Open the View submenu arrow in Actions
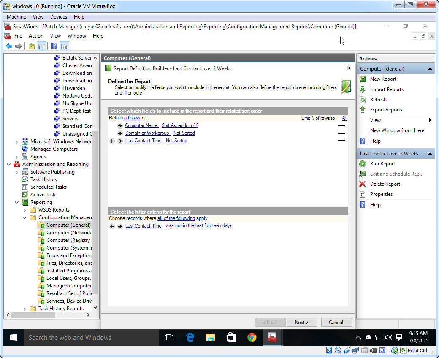 click(x=430, y=120)
